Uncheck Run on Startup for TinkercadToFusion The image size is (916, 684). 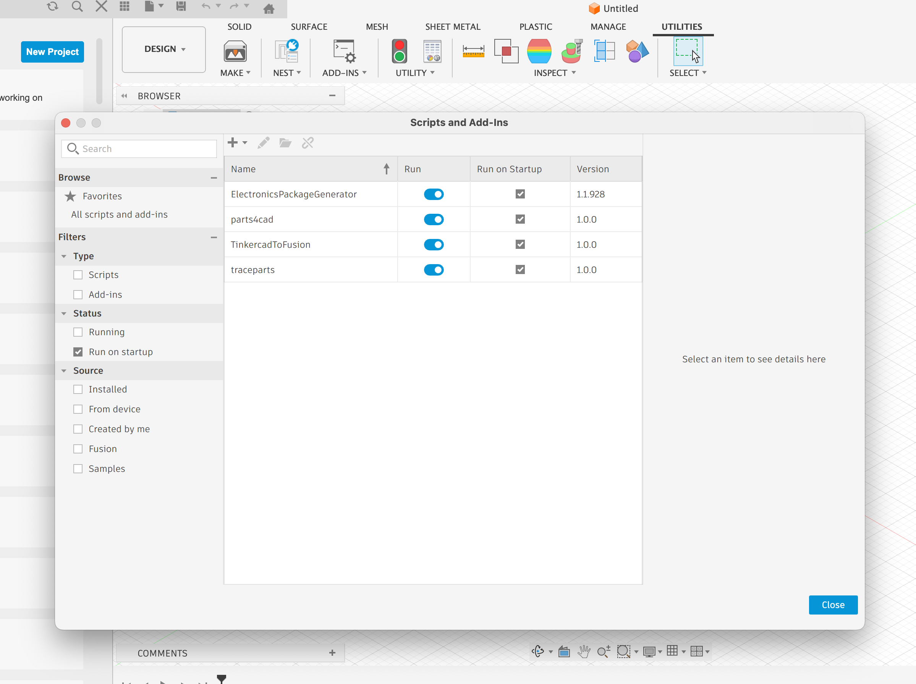tap(520, 244)
